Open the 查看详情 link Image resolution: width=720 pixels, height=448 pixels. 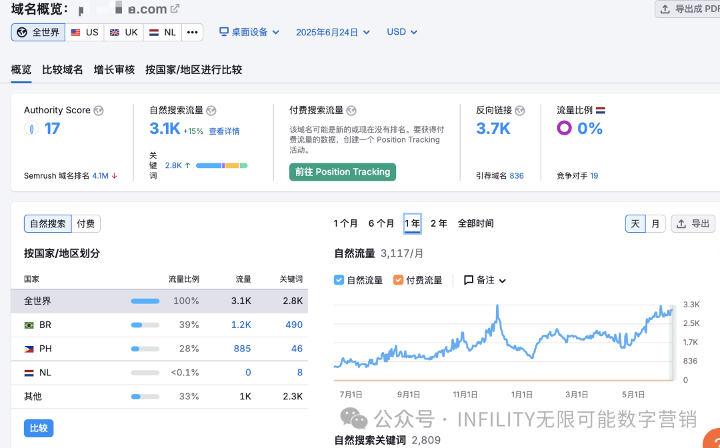tap(224, 131)
